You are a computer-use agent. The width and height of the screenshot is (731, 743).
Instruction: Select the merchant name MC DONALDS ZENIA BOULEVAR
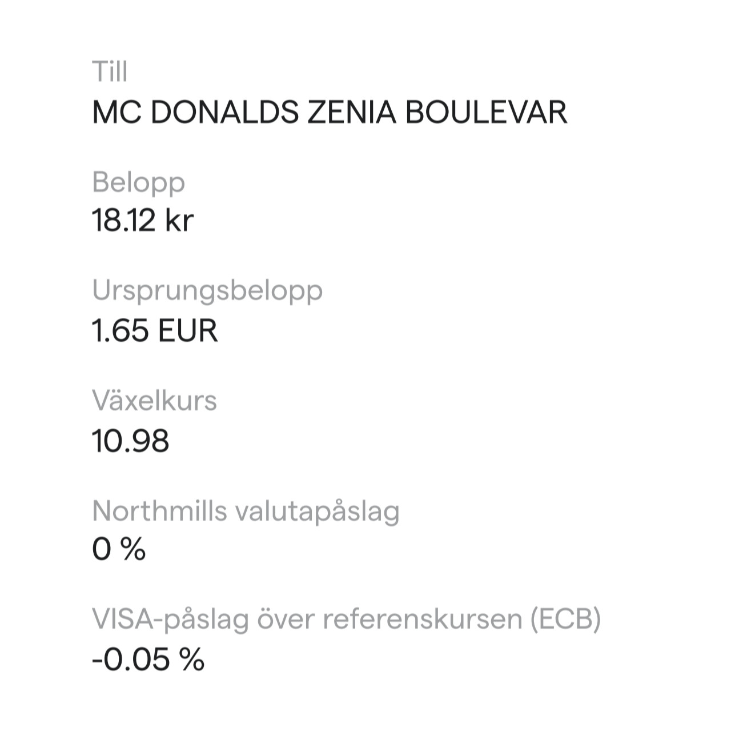[330, 112]
